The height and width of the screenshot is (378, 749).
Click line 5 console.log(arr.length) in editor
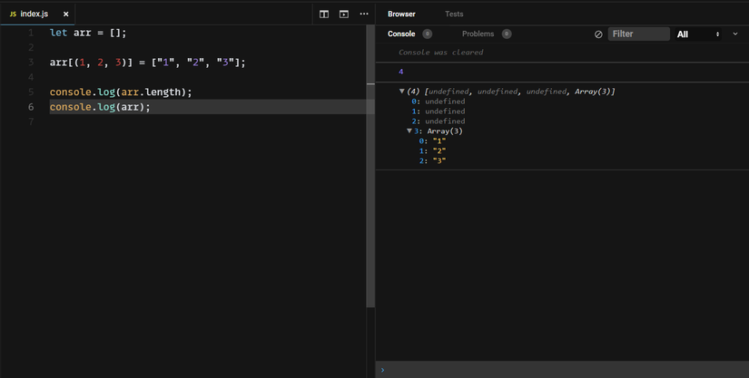(121, 92)
